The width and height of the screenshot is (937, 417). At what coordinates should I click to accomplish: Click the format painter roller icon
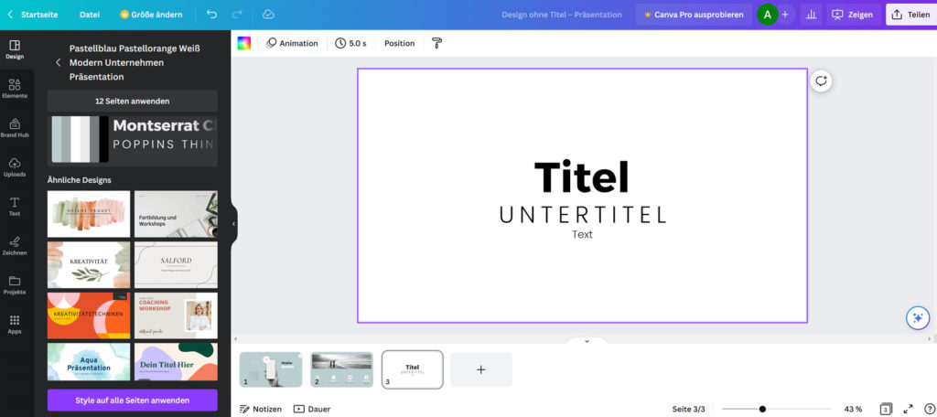pos(436,43)
